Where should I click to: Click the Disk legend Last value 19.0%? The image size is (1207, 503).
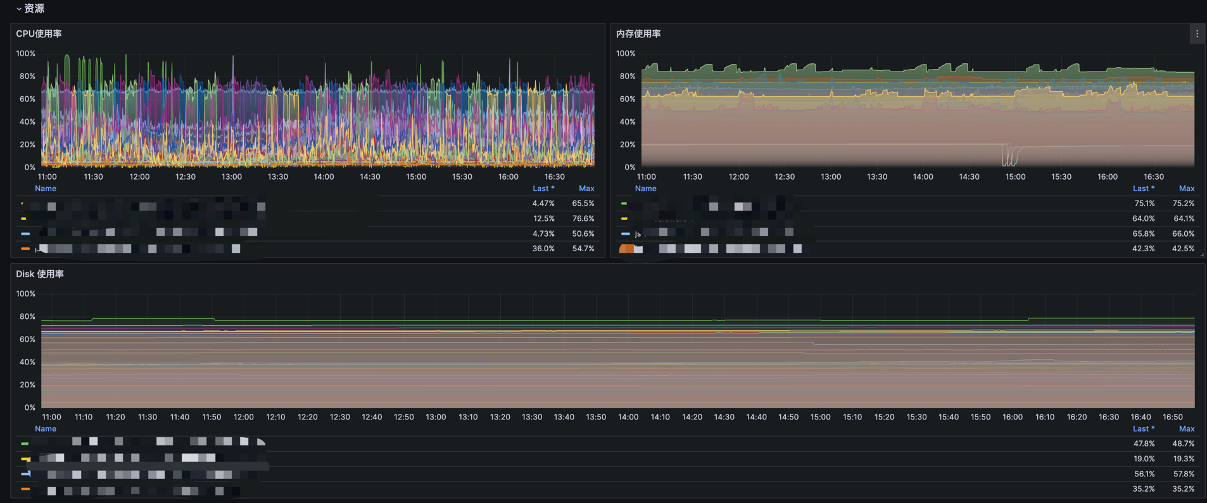click(x=1144, y=459)
